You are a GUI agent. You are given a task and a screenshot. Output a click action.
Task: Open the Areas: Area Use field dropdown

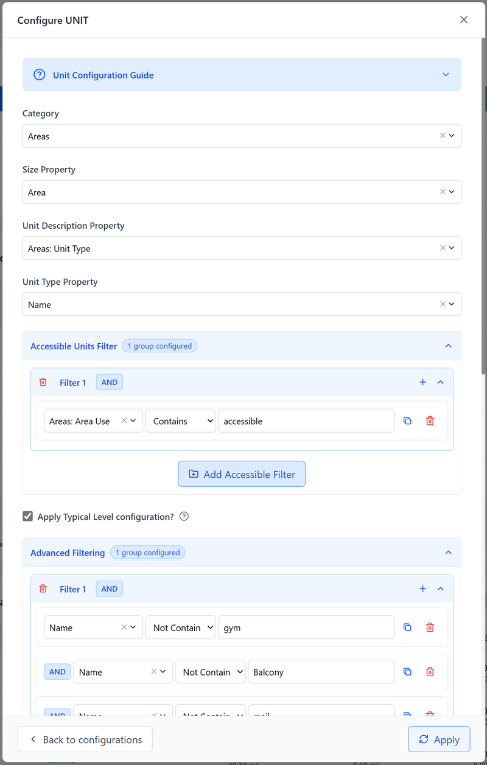pyautogui.click(x=133, y=421)
